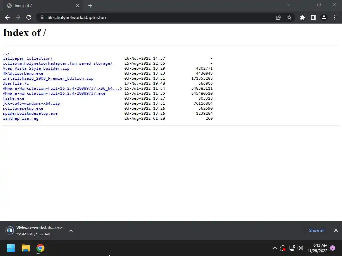Click the date 26-Aug-2022 01:28

pyautogui.click(x=145, y=118)
